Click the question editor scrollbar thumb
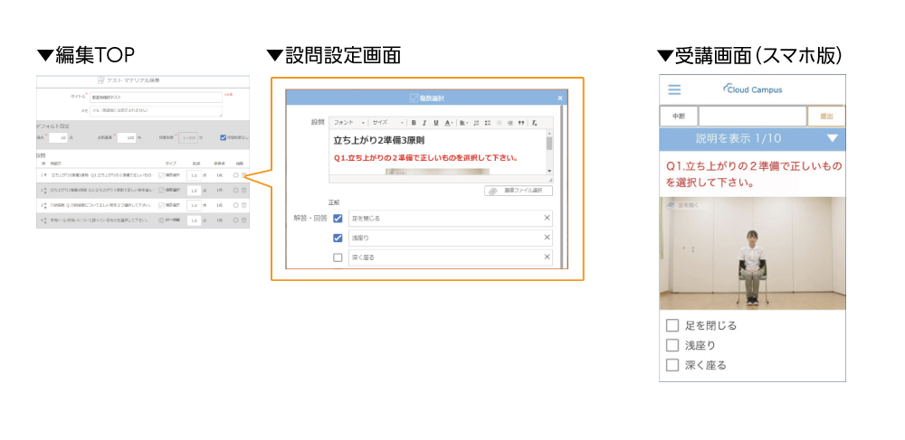Screen dimensions: 905x440 click(x=549, y=144)
